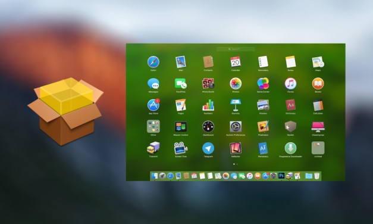
Task: Open Reminders from the Dock
Action: pos(210,176)
